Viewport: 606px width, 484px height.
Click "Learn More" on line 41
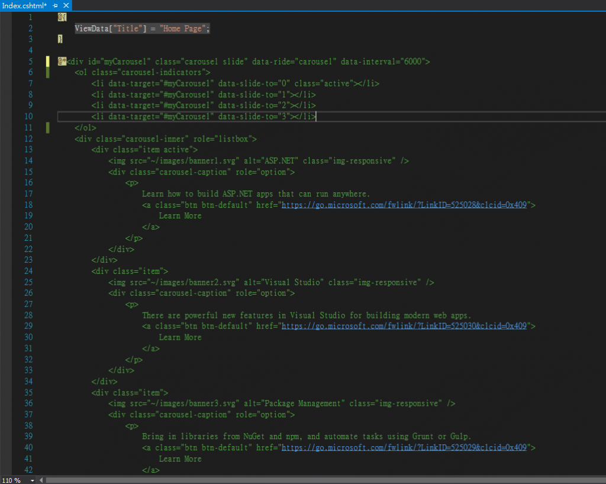tap(180, 459)
